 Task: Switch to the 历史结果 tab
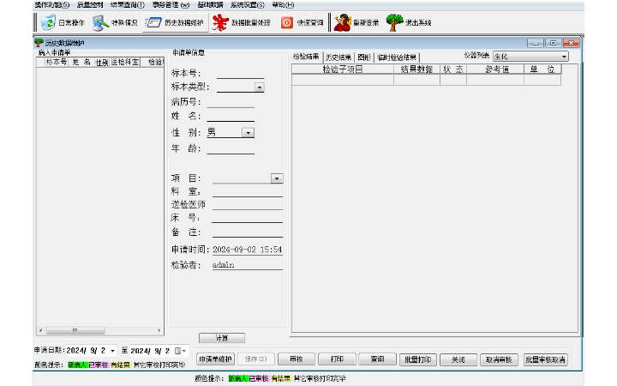tap(338, 57)
